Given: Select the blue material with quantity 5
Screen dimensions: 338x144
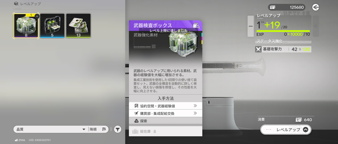Looking at the screenshot, I should click(52, 25).
